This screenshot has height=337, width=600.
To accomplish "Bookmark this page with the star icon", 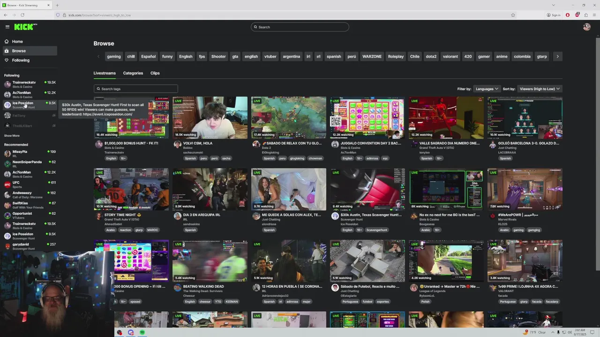I will [513, 15].
